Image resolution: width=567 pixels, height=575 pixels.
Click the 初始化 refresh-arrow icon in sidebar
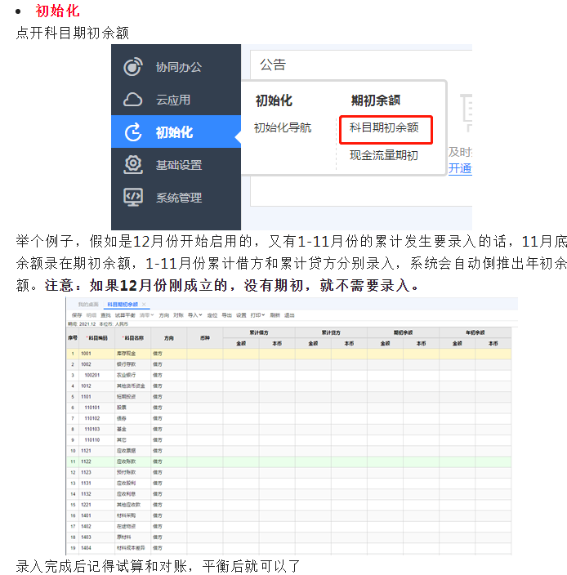click(x=133, y=132)
